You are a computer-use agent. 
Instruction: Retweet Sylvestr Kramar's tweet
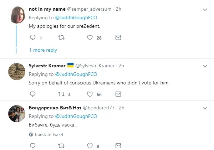pos(61,94)
